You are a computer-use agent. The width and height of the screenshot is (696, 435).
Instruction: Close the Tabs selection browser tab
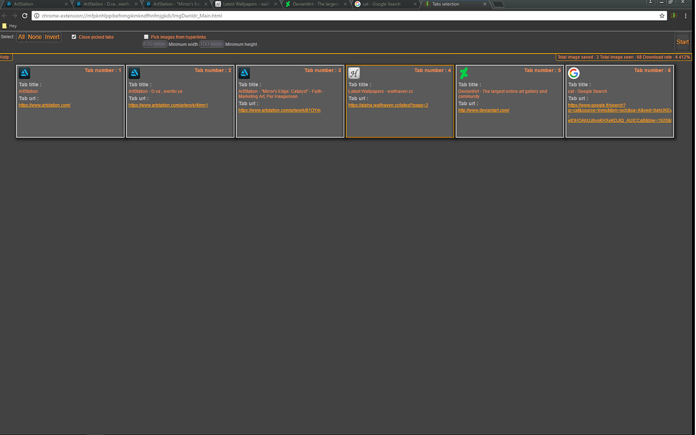484,4
